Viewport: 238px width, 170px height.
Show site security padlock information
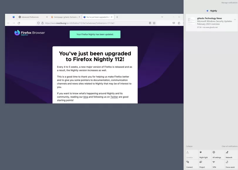43,23
